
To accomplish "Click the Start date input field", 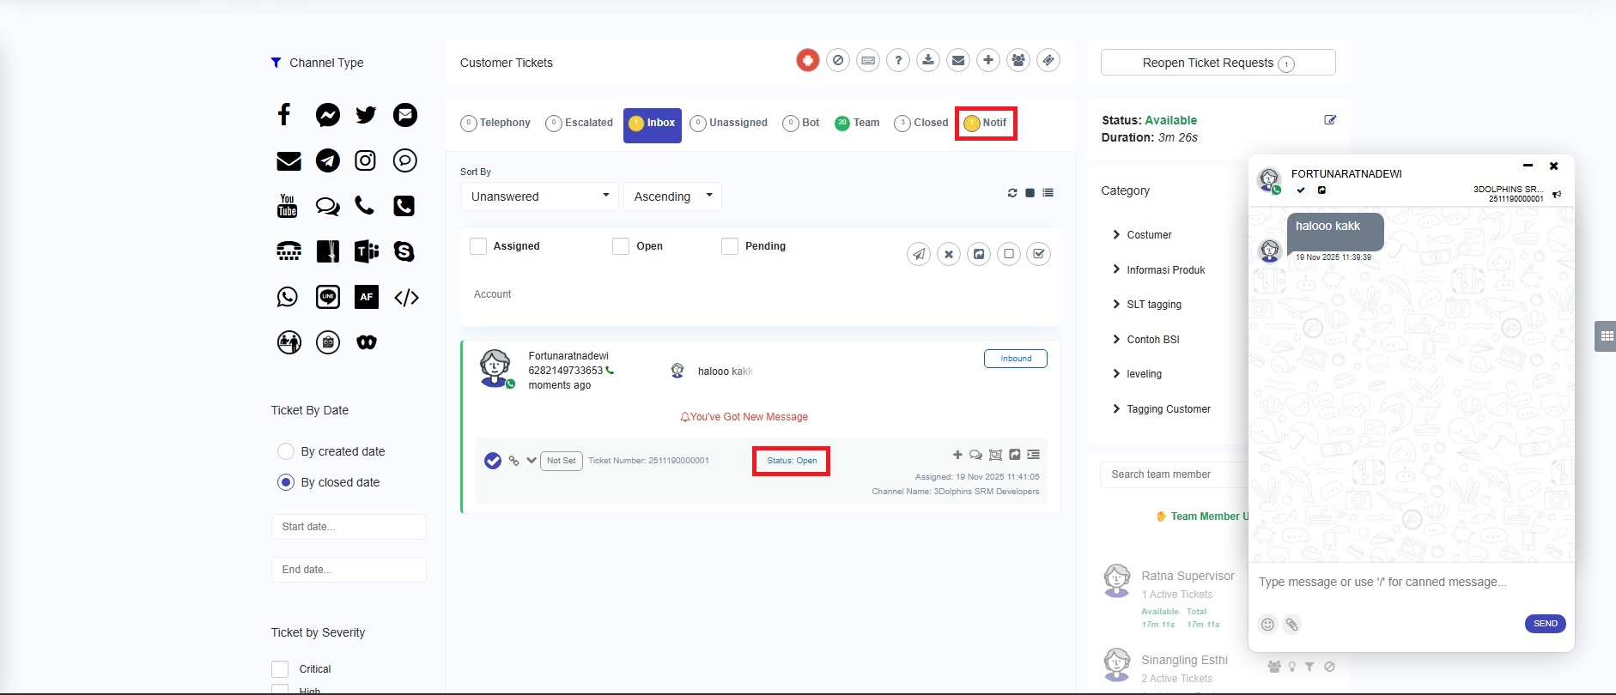I will click(349, 527).
